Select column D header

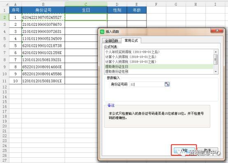[x=117, y=5]
